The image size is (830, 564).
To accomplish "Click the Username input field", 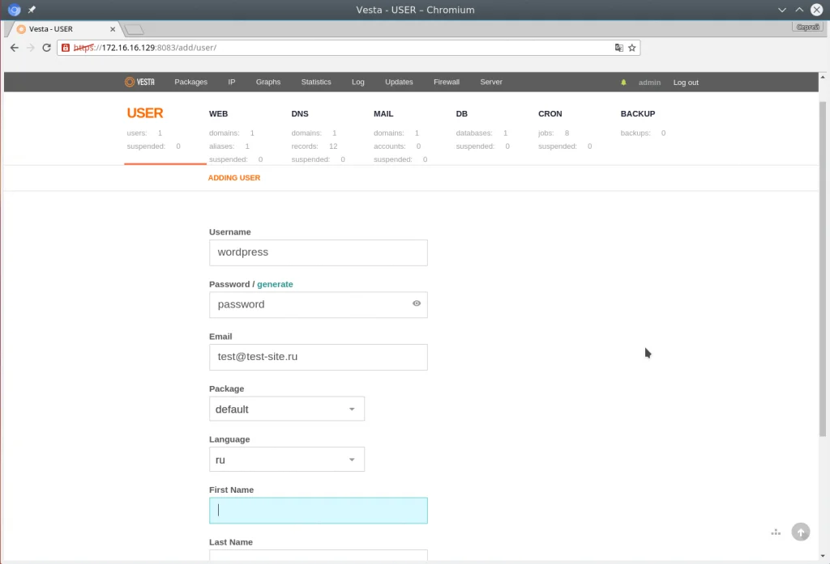I will (x=318, y=252).
